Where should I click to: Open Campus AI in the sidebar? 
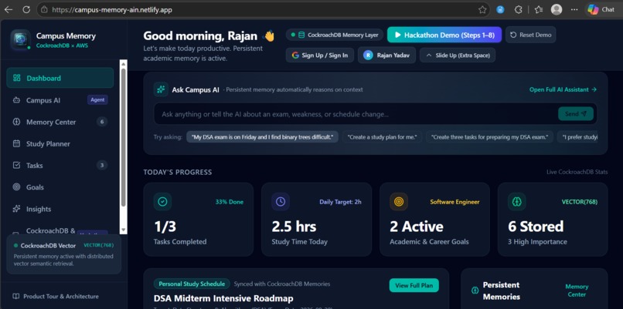coord(60,100)
